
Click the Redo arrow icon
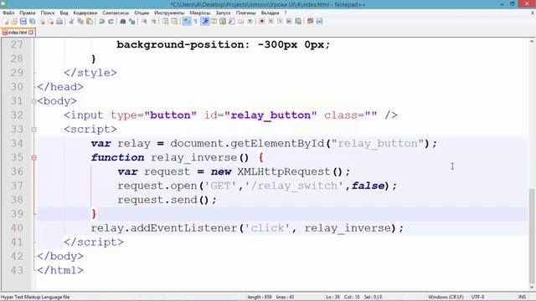(x=111, y=21)
